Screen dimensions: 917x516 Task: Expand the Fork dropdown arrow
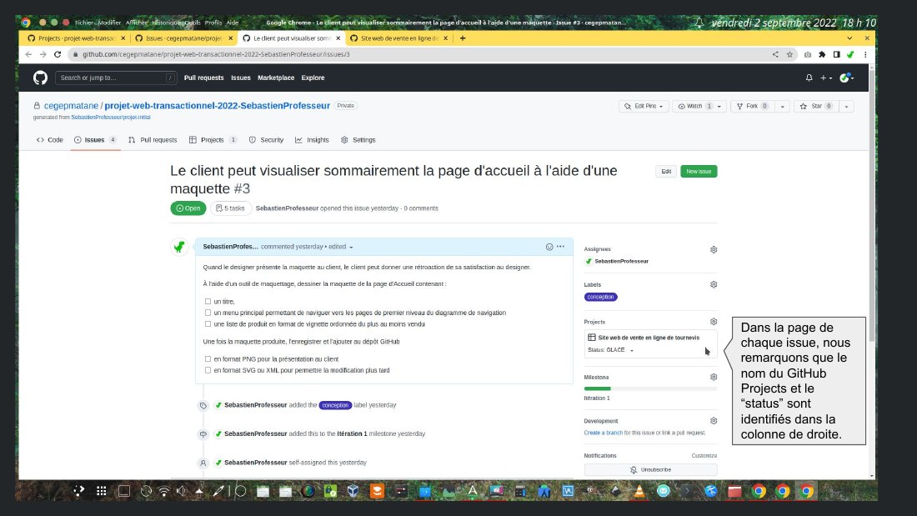[783, 107]
